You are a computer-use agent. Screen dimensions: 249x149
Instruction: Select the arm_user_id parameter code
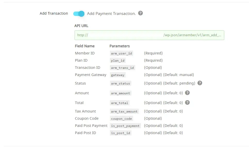[x=121, y=53]
